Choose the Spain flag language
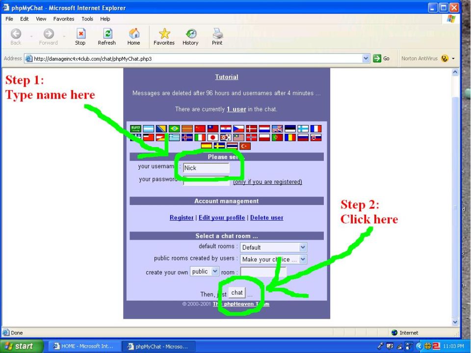471x353 pixels. [207, 146]
